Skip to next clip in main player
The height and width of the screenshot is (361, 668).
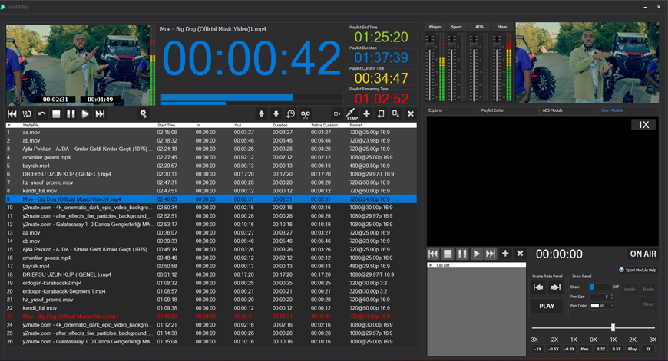100,114
